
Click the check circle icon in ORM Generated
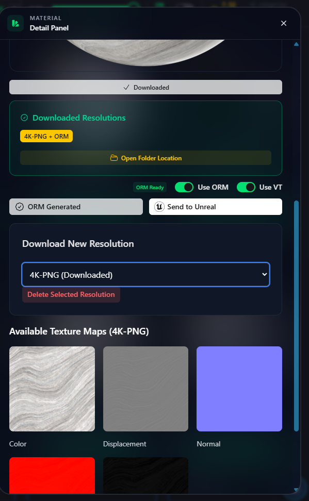click(x=20, y=207)
